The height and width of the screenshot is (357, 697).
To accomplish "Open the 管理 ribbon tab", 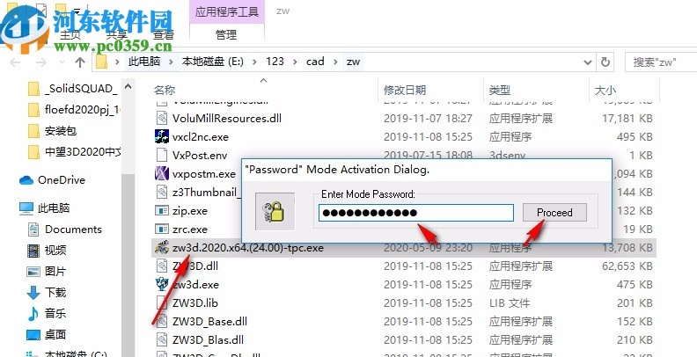I will coord(226,34).
